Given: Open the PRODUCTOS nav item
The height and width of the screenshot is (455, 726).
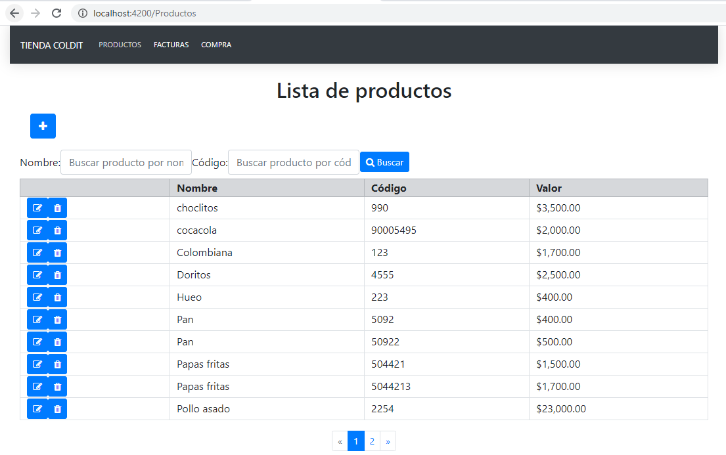Looking at the screenshot, I should [120, 45].
